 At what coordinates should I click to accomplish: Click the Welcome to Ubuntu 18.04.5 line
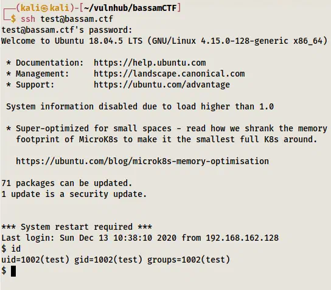[164, 41]
